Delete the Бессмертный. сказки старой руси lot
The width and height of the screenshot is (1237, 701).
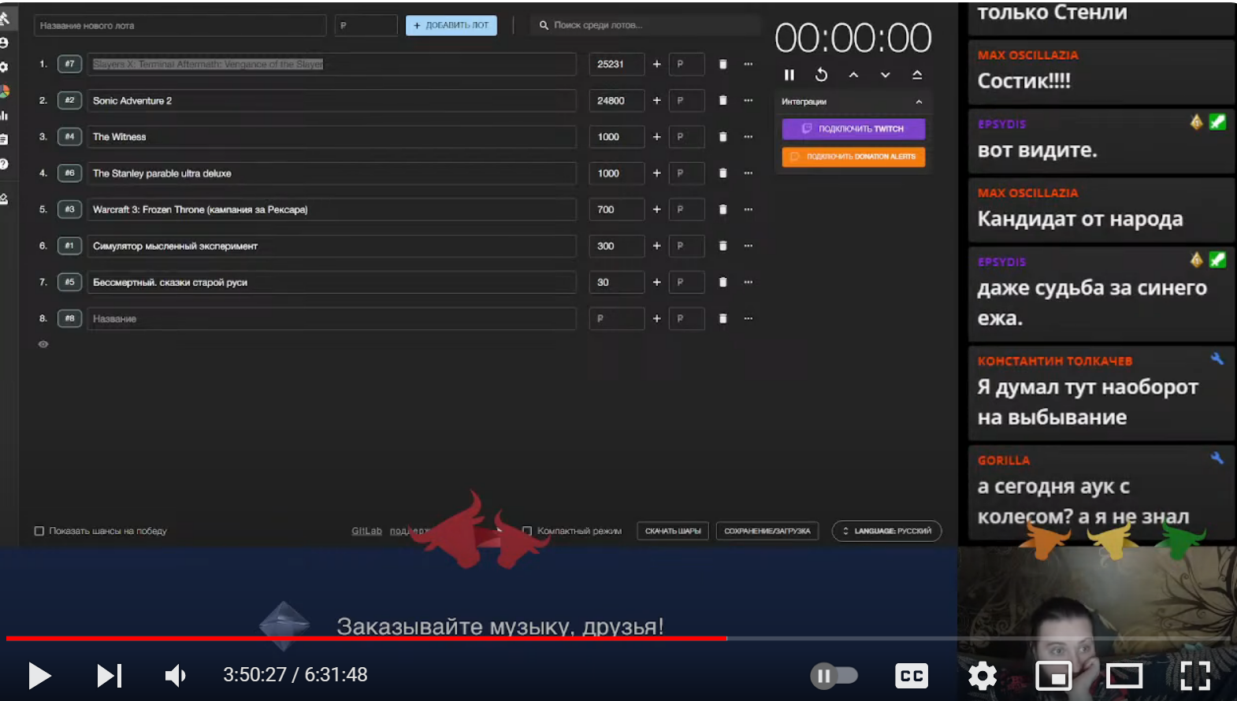pyautogui.click(x=723, y=282)
